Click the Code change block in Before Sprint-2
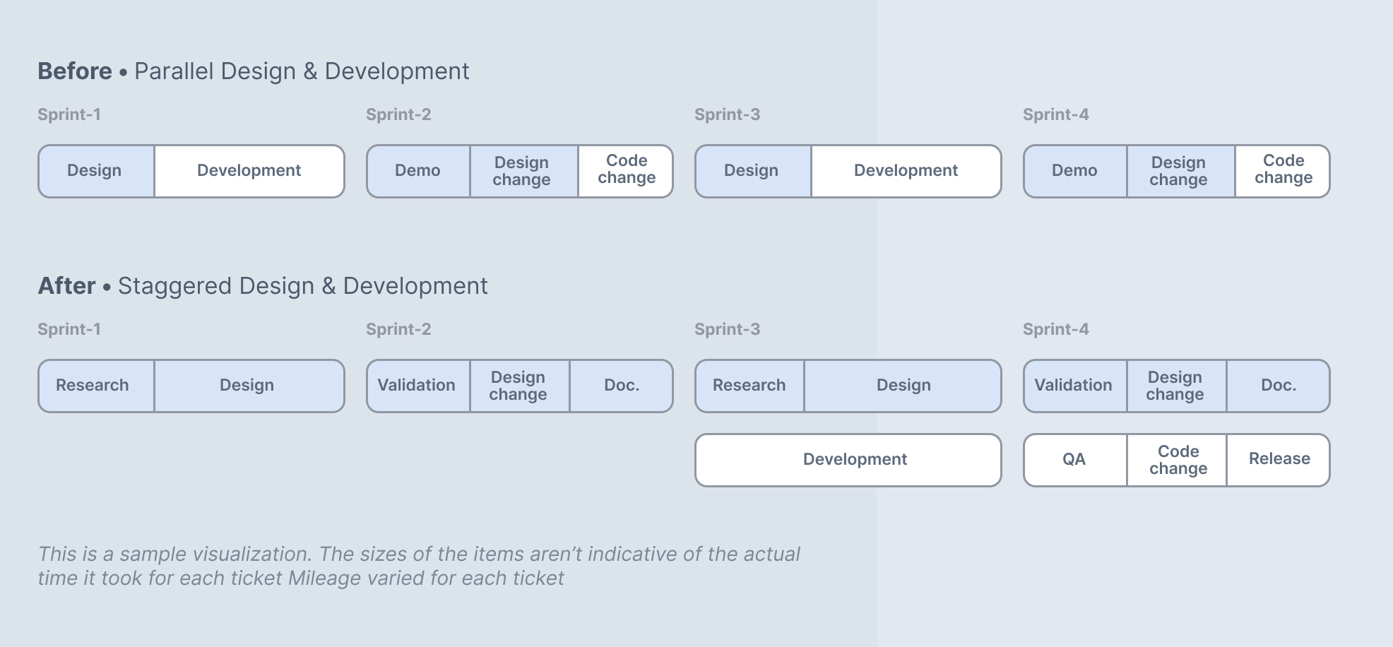Screen dimensions: 1393x647 pyautogui.click(x=626, y=171)
